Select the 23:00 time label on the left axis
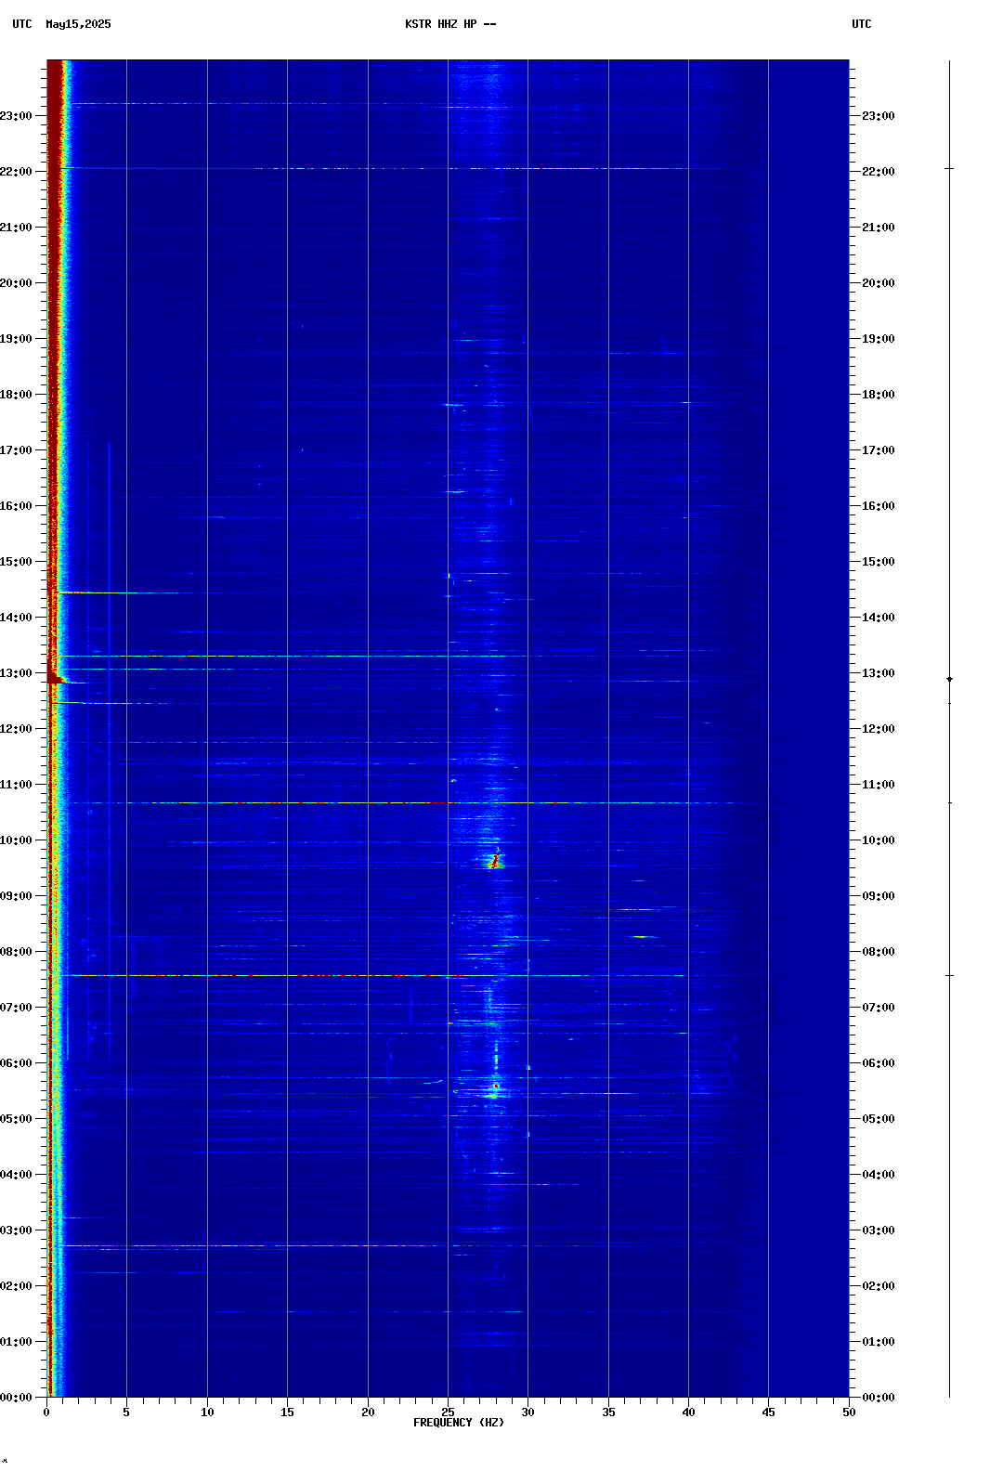Viewport: 990px width, 1471px height. (x=17, y=116)
